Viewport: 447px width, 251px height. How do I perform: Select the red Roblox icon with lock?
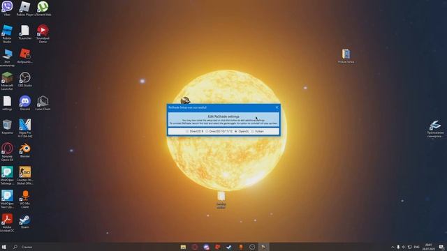tap(25, 56)
